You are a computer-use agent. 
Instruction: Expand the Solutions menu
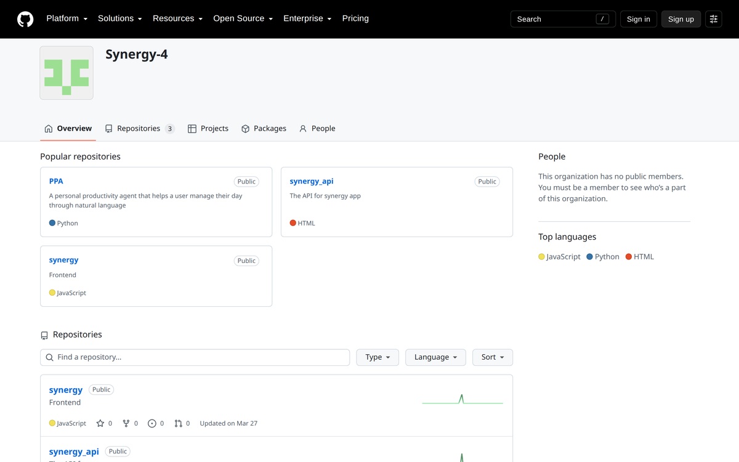click(120, 18)
